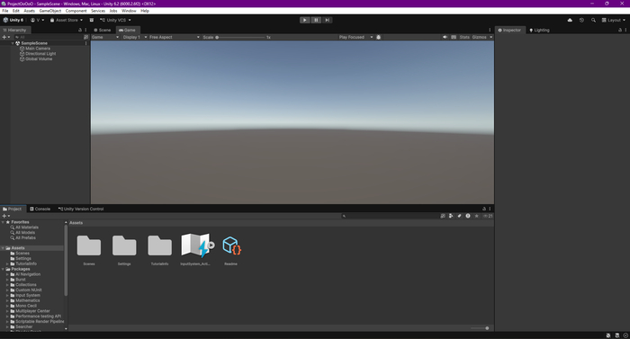
Task: Open the Gizmos dropdown arrow
Action: pos(491,37)
